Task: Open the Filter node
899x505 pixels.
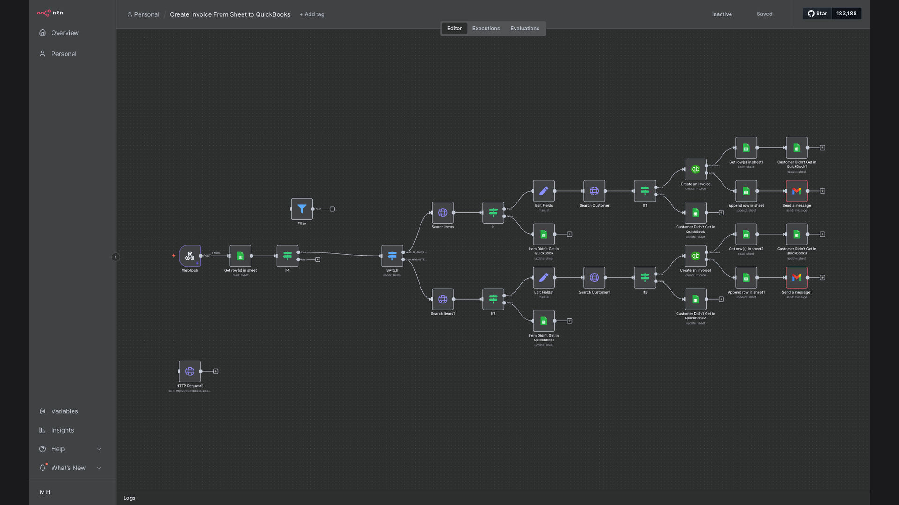Action: coord(302,209)
